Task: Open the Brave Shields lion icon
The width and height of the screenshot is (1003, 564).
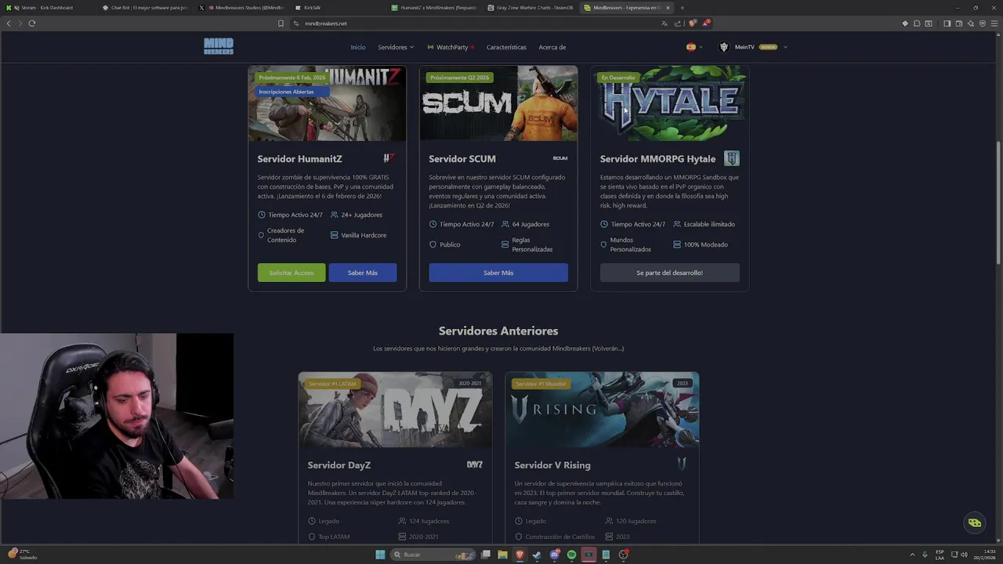Action: 692,23
